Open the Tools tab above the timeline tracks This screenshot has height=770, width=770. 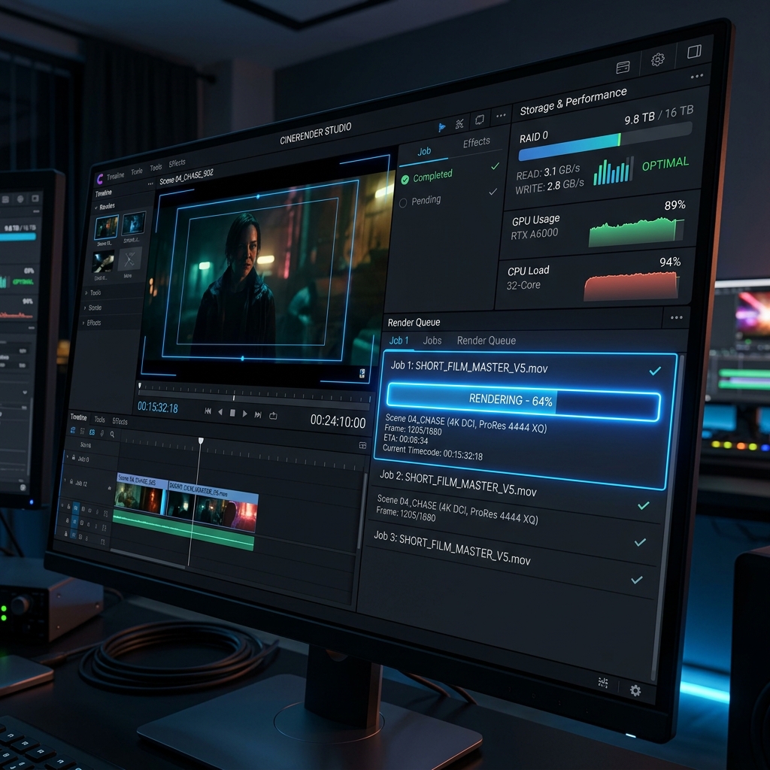(x=100, y=420)
